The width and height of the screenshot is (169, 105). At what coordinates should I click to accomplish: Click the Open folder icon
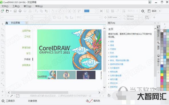(x=7, y=11)
